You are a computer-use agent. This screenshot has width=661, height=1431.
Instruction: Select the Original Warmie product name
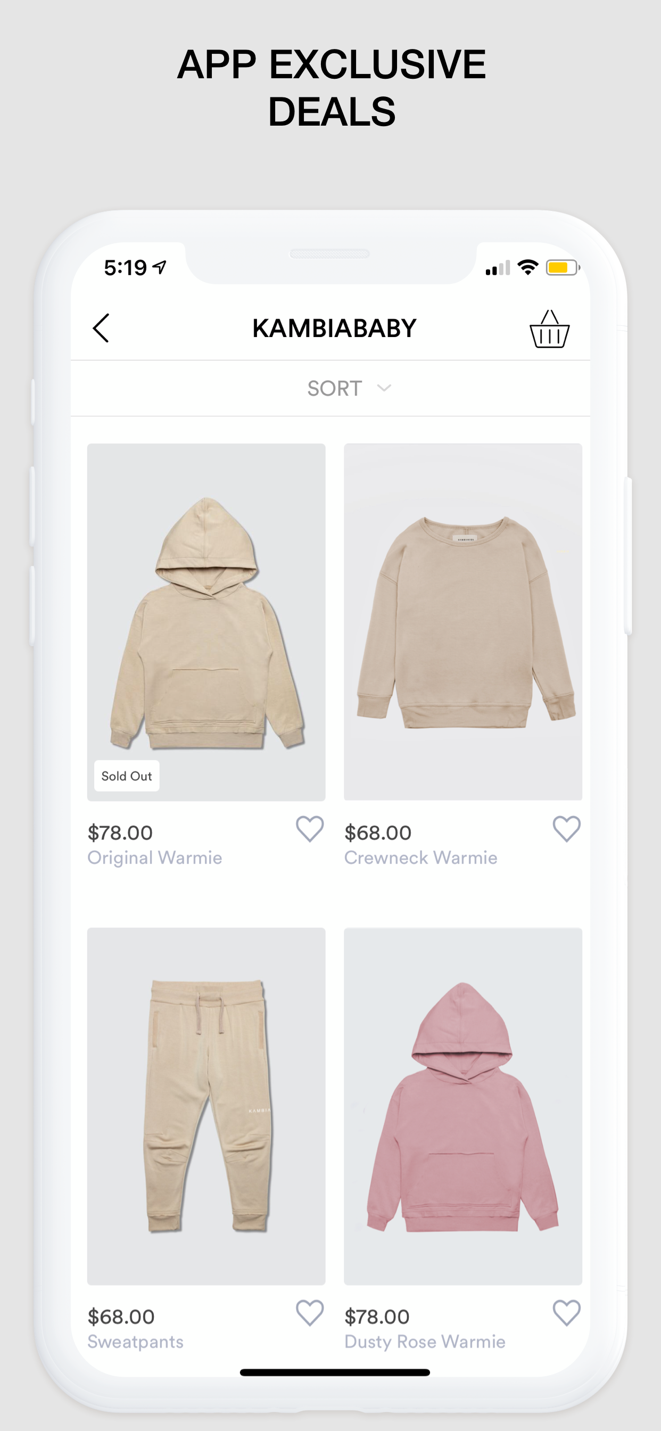pyautogui.click(x=155, y=858)
